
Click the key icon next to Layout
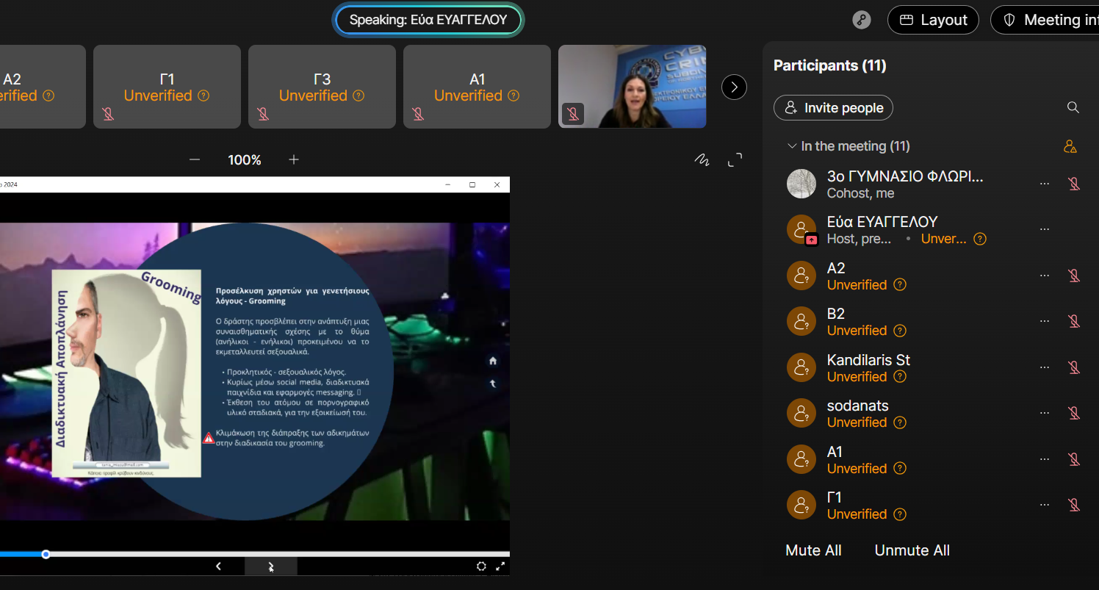pyautogui.click(x=862, y=20)
